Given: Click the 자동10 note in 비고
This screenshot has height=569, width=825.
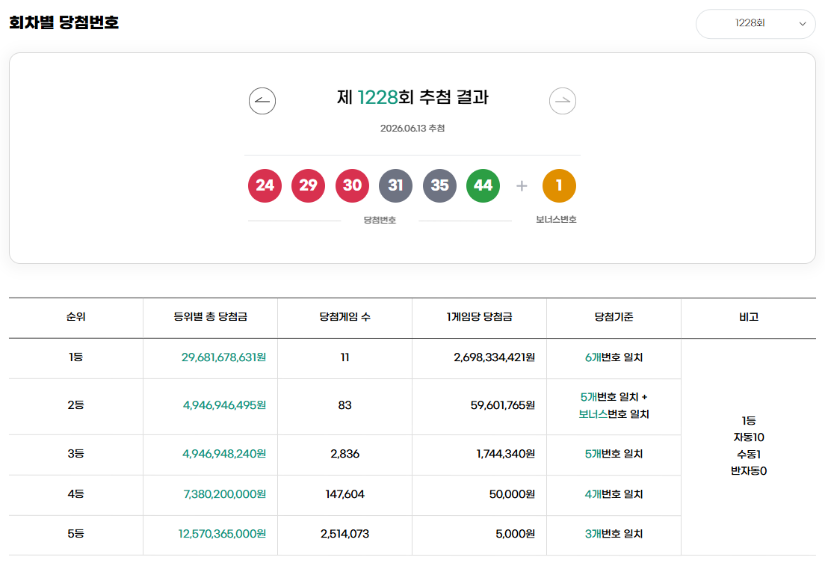Looking at the screenshot, I should click(749, 437).
